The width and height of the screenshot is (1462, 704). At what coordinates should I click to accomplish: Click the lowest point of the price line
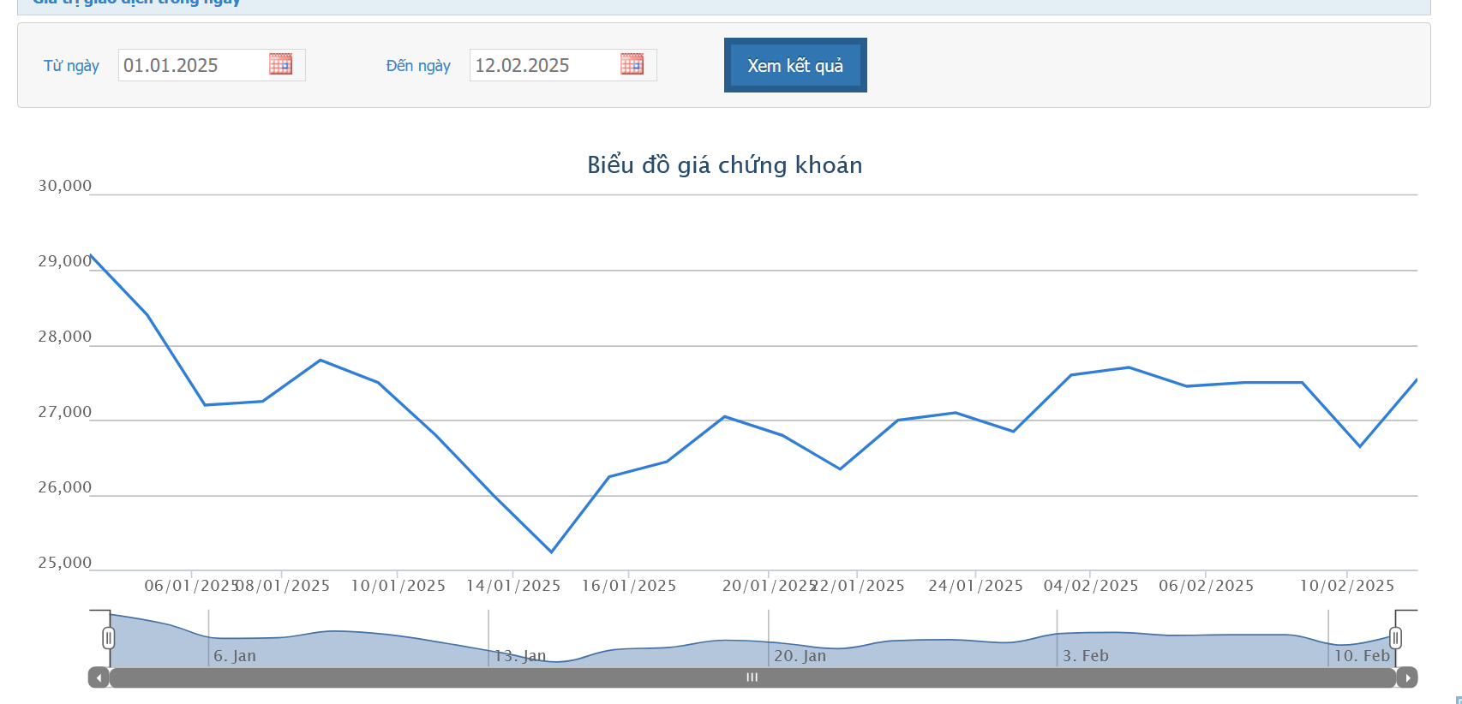coord(551,552)
